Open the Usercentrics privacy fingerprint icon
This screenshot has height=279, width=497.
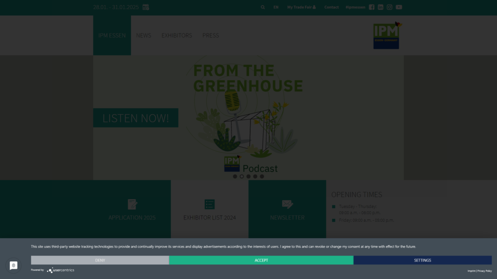point(13,265)
